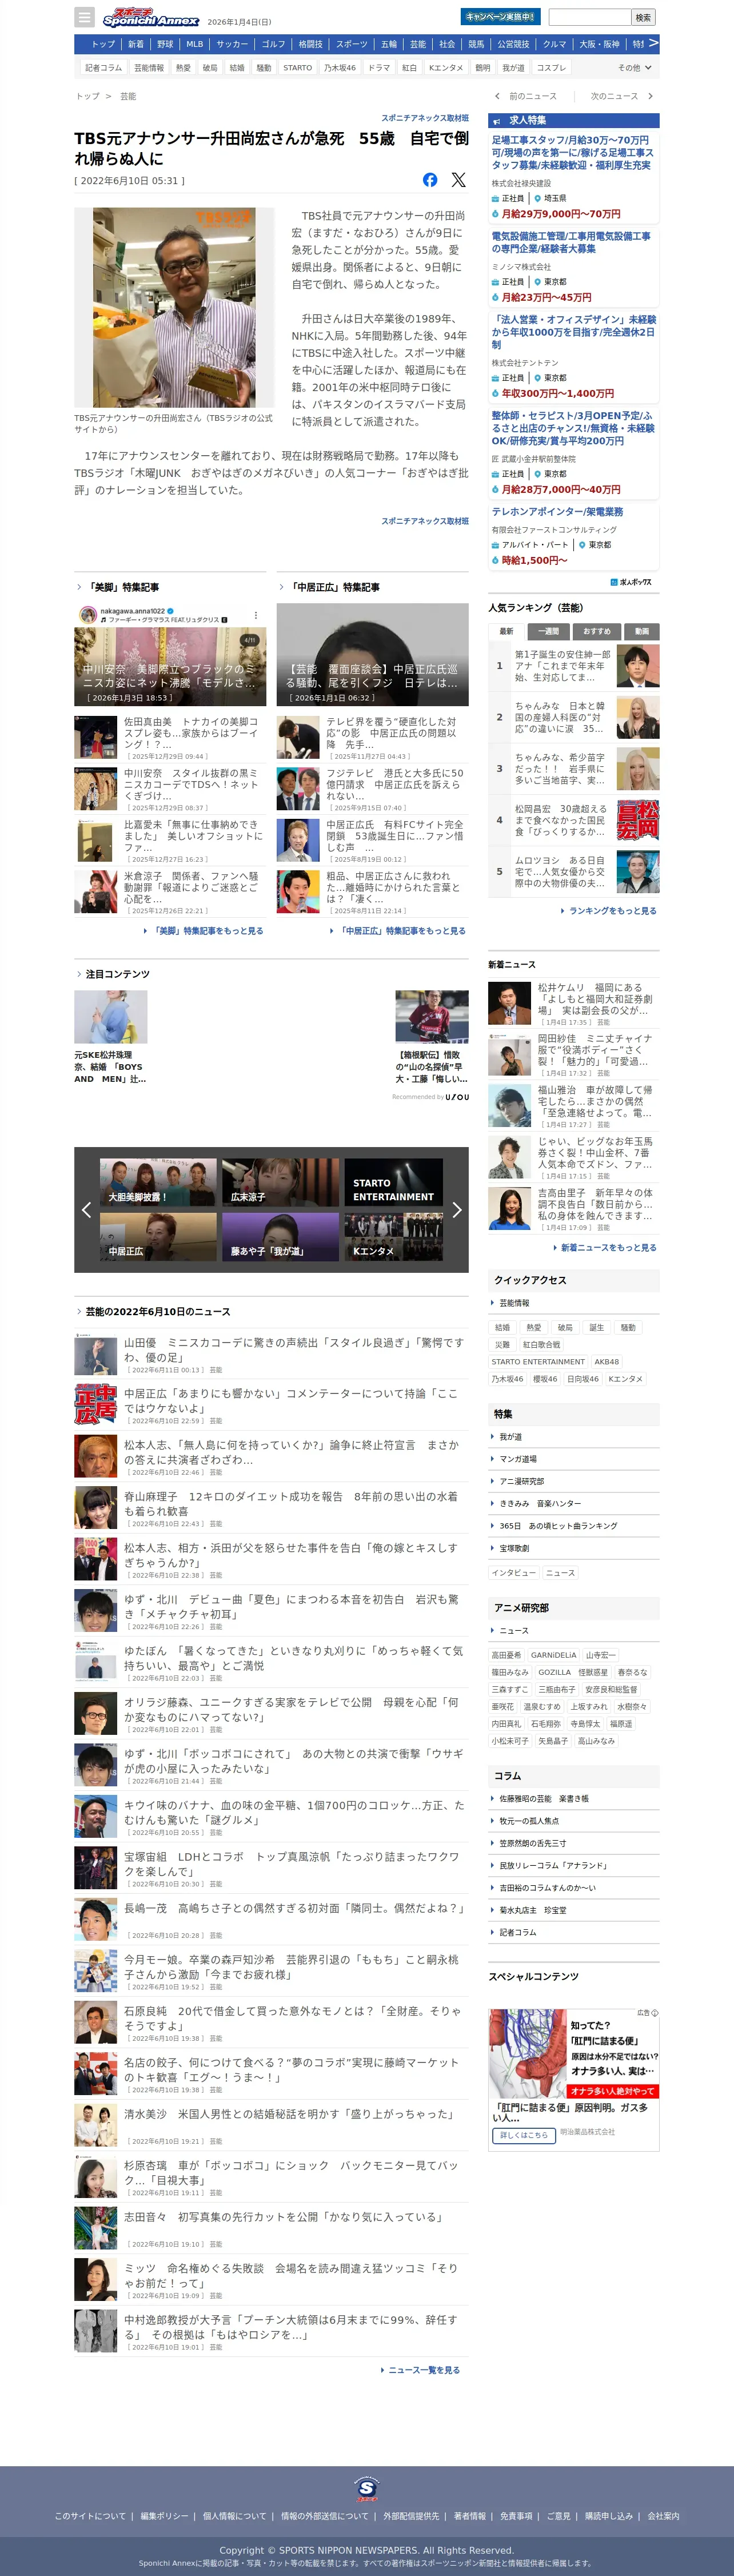Share article on X icon
Viewport: 734px width, 2576px height.
(458, 180)
